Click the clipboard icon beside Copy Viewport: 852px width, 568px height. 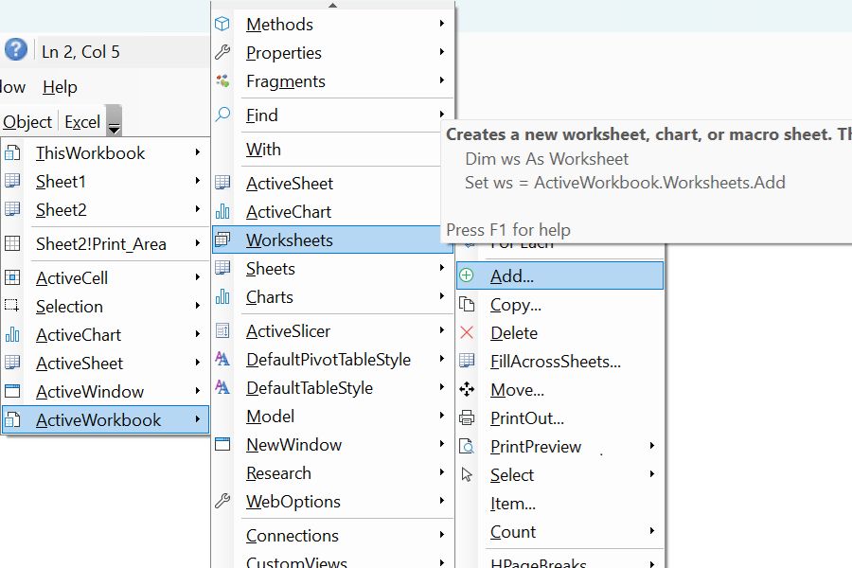point(468,304)
